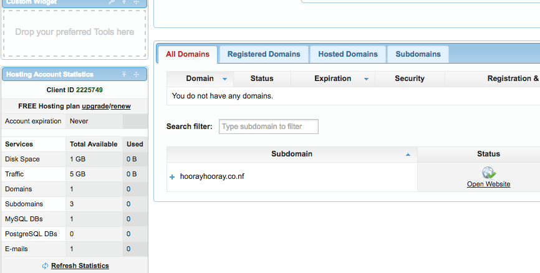
Task: Click the Security column header
Action: pyautogui.click(x=410, y=79)
